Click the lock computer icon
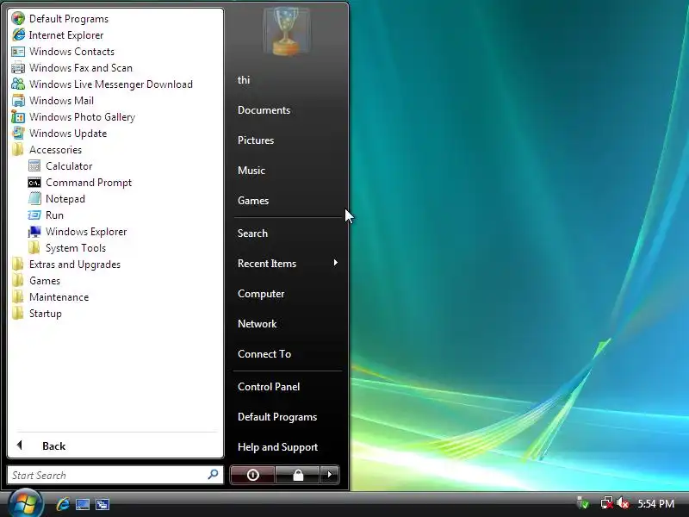Screen dimensions: 689x517 (298, 475)
